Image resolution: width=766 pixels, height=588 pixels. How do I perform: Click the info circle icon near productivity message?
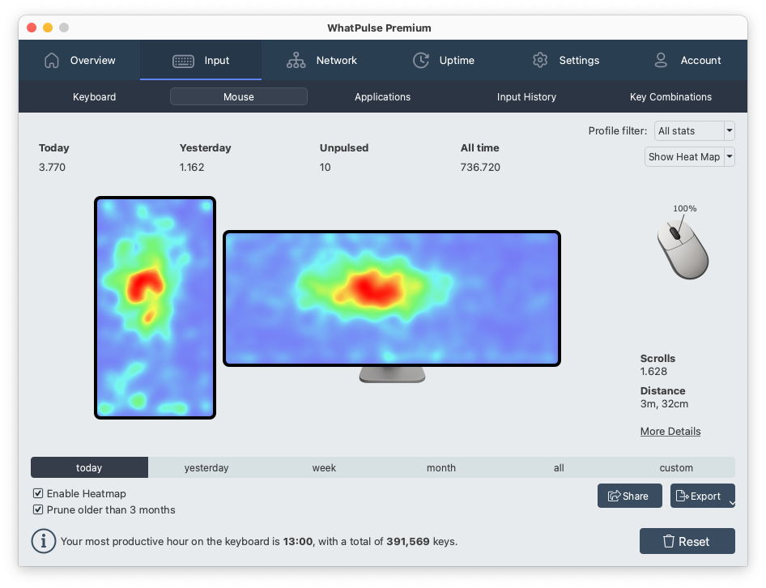(44, 541)
